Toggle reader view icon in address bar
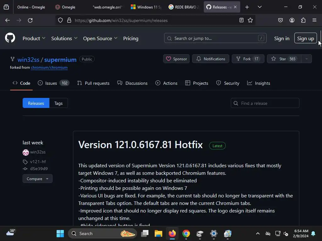 click(241, 20)
